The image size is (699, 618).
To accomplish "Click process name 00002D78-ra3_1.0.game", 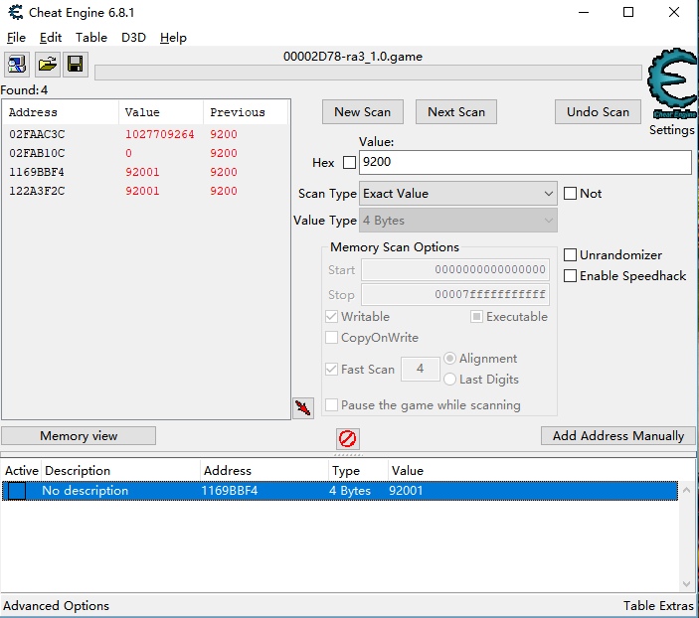I will (x=353, y=57).
